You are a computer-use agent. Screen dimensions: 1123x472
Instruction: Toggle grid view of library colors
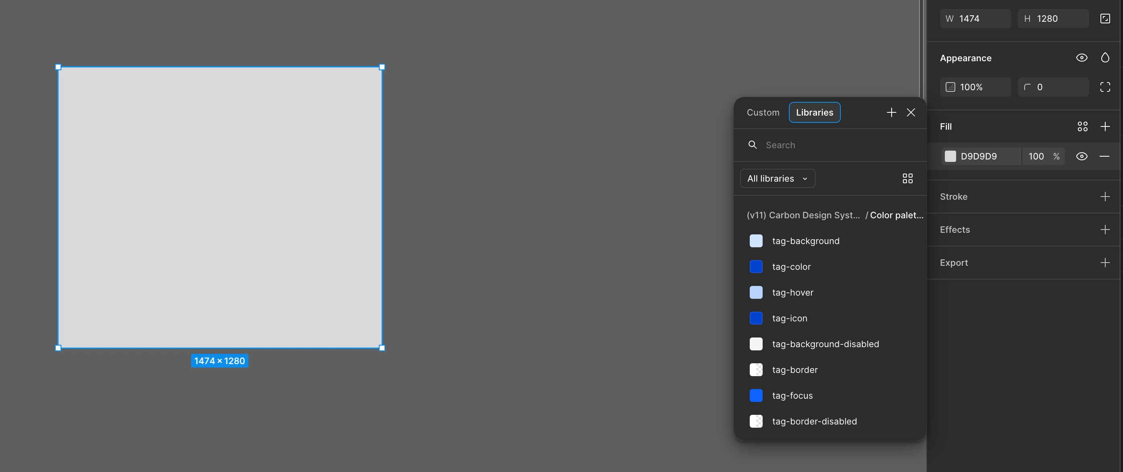click(x=907, y=179)
